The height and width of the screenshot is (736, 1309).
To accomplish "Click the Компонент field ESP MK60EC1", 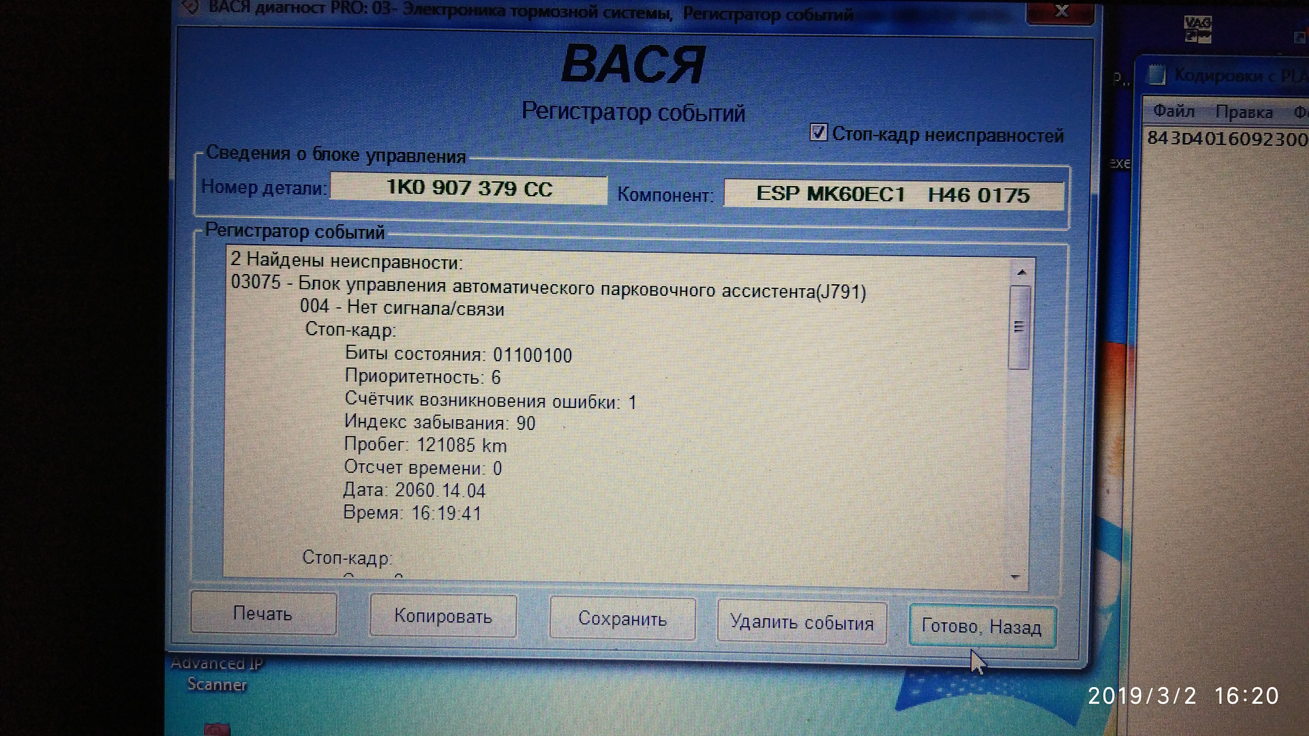I will point(893,194).
